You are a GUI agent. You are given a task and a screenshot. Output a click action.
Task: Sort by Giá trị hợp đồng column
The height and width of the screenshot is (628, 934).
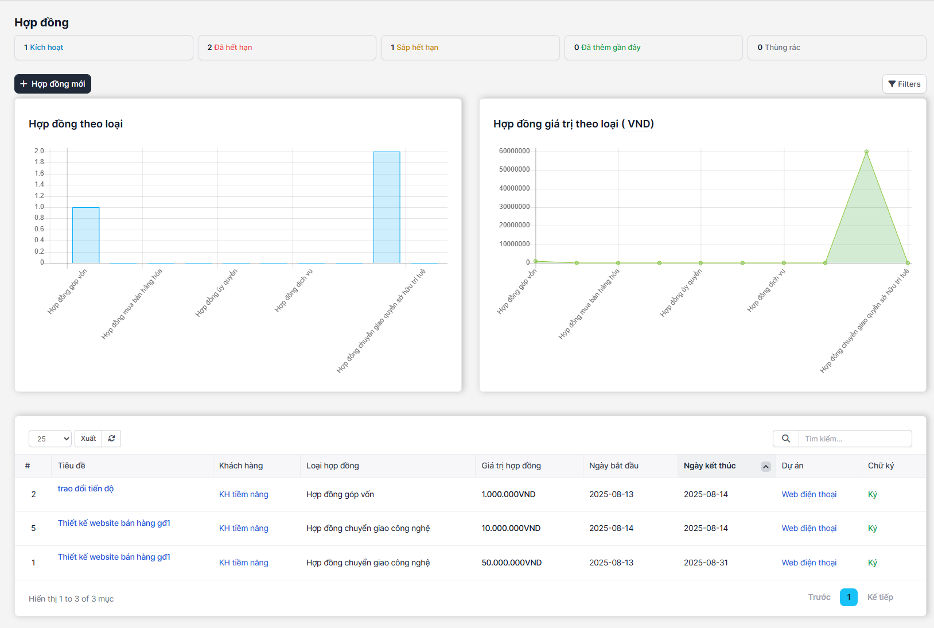[511, 466]
